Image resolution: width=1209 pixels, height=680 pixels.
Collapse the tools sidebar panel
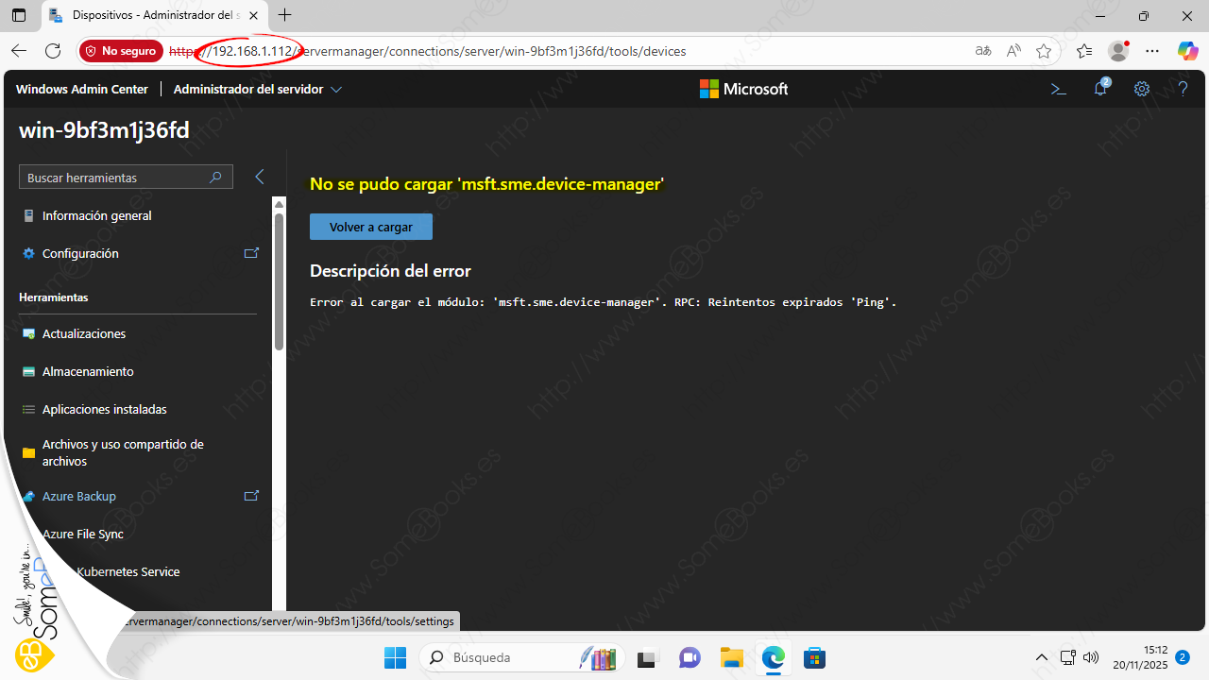[x=260, y=177]
